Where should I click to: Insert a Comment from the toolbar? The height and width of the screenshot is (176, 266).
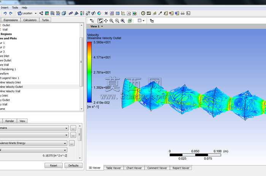[129, 13]
